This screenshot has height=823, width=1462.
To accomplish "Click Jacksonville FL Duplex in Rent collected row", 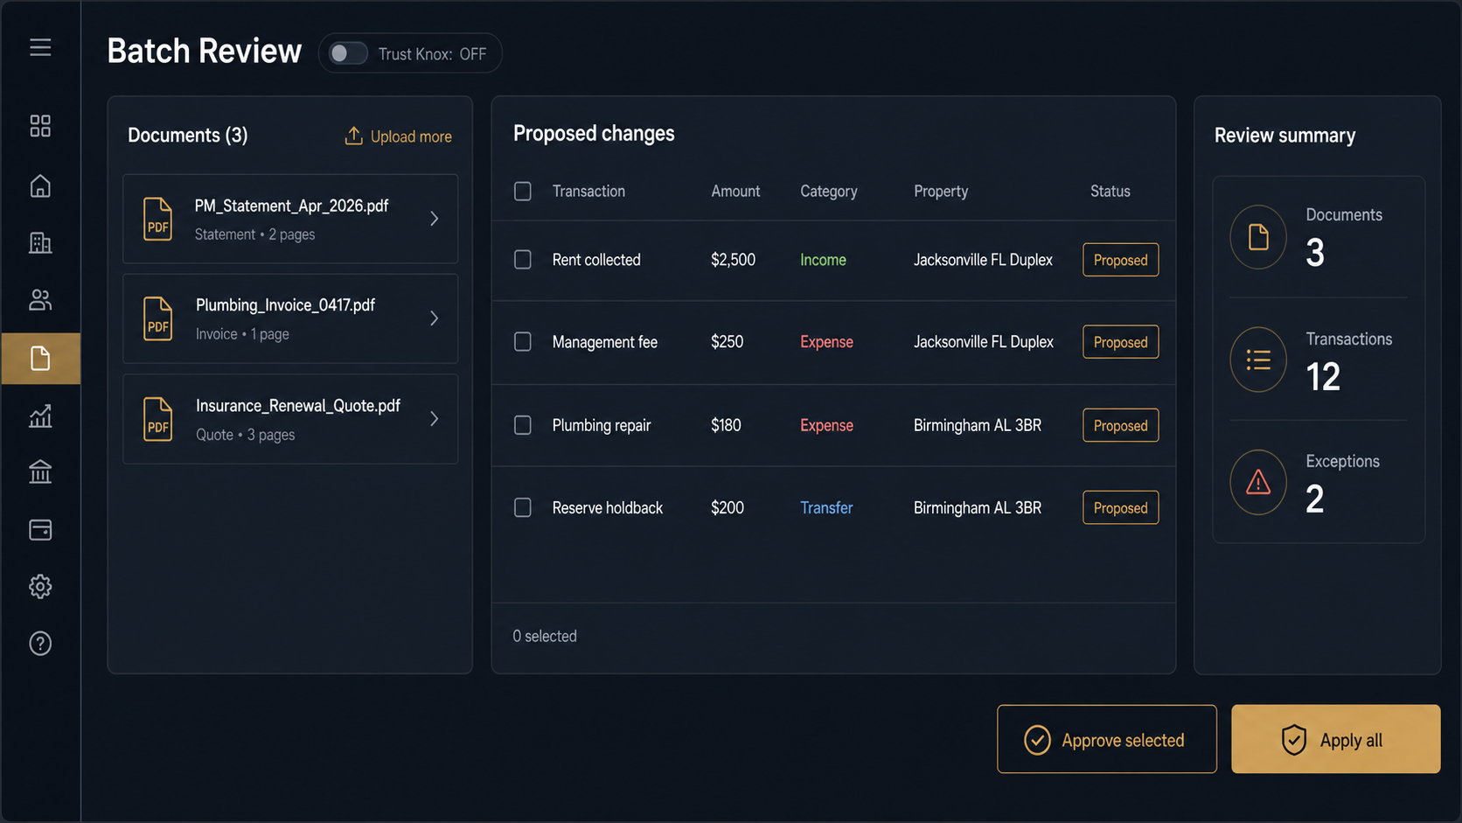I will click(x=983, y=260).
